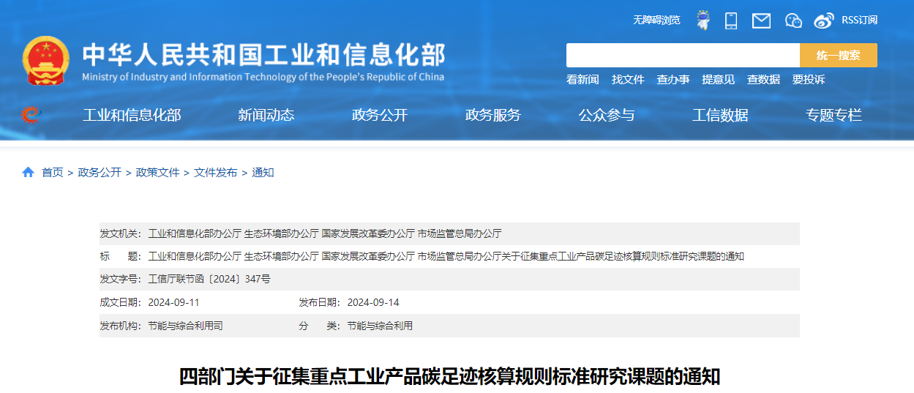Open the Weibo icon in header

(824, 20)
